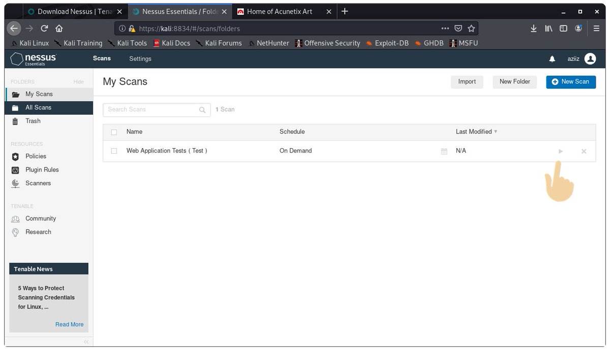Click the New Folder button
610x351 pixels.
click(514, 82)
